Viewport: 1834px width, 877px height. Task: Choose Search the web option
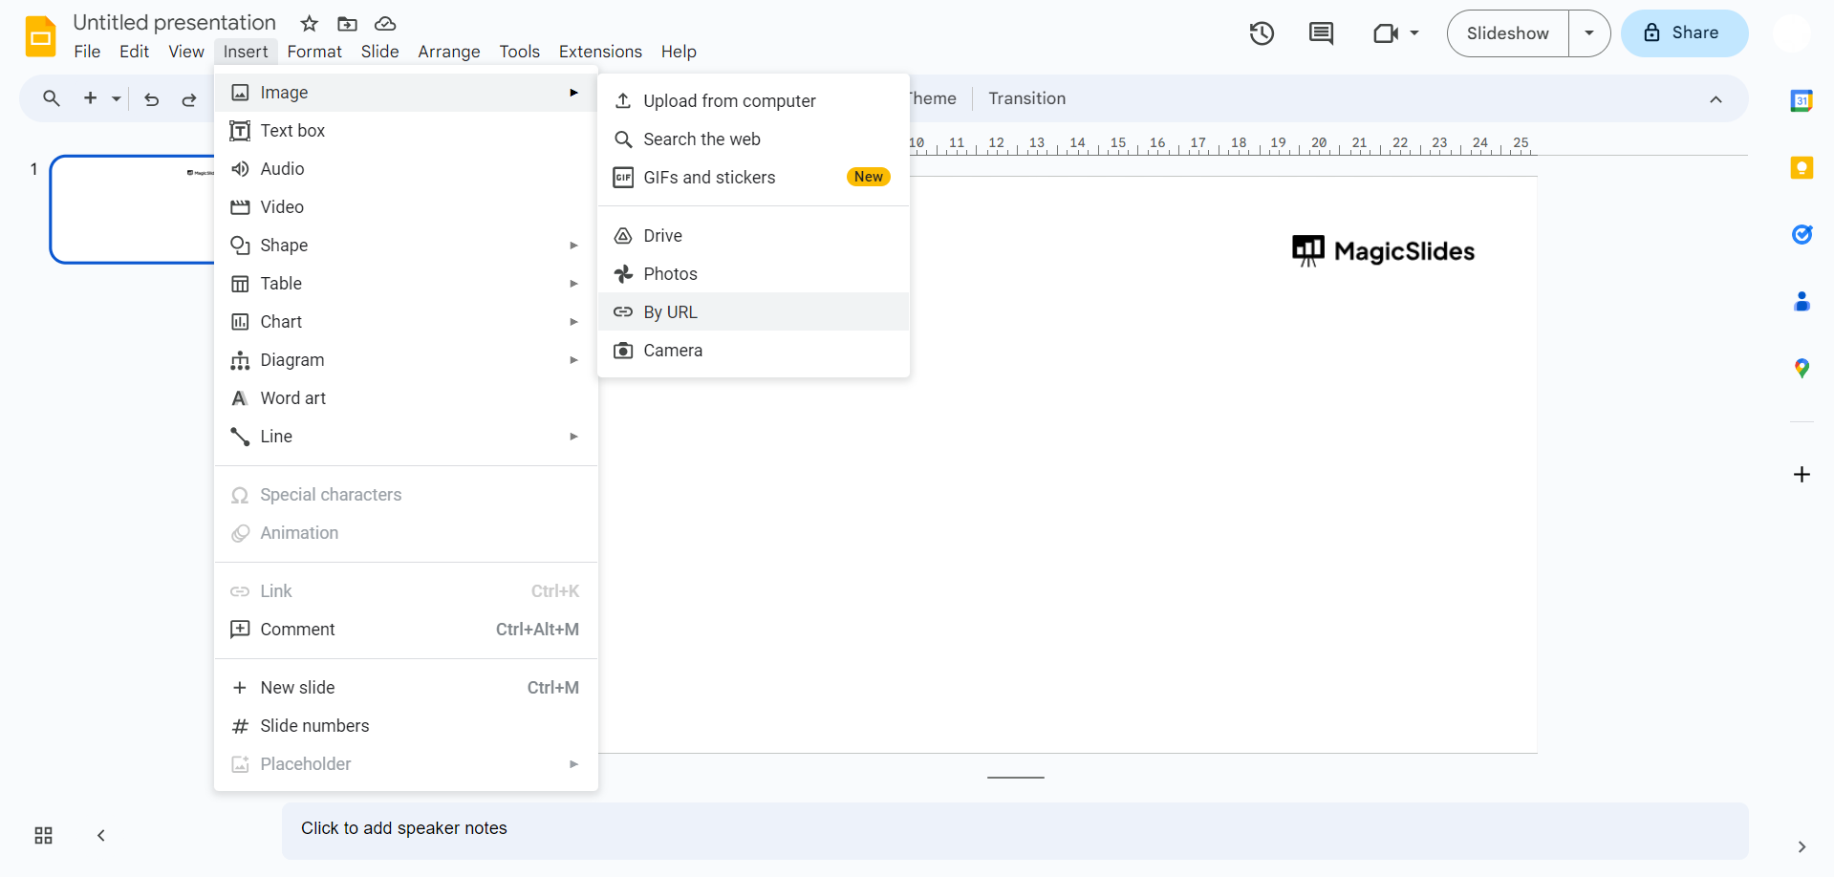pos(753,139)
